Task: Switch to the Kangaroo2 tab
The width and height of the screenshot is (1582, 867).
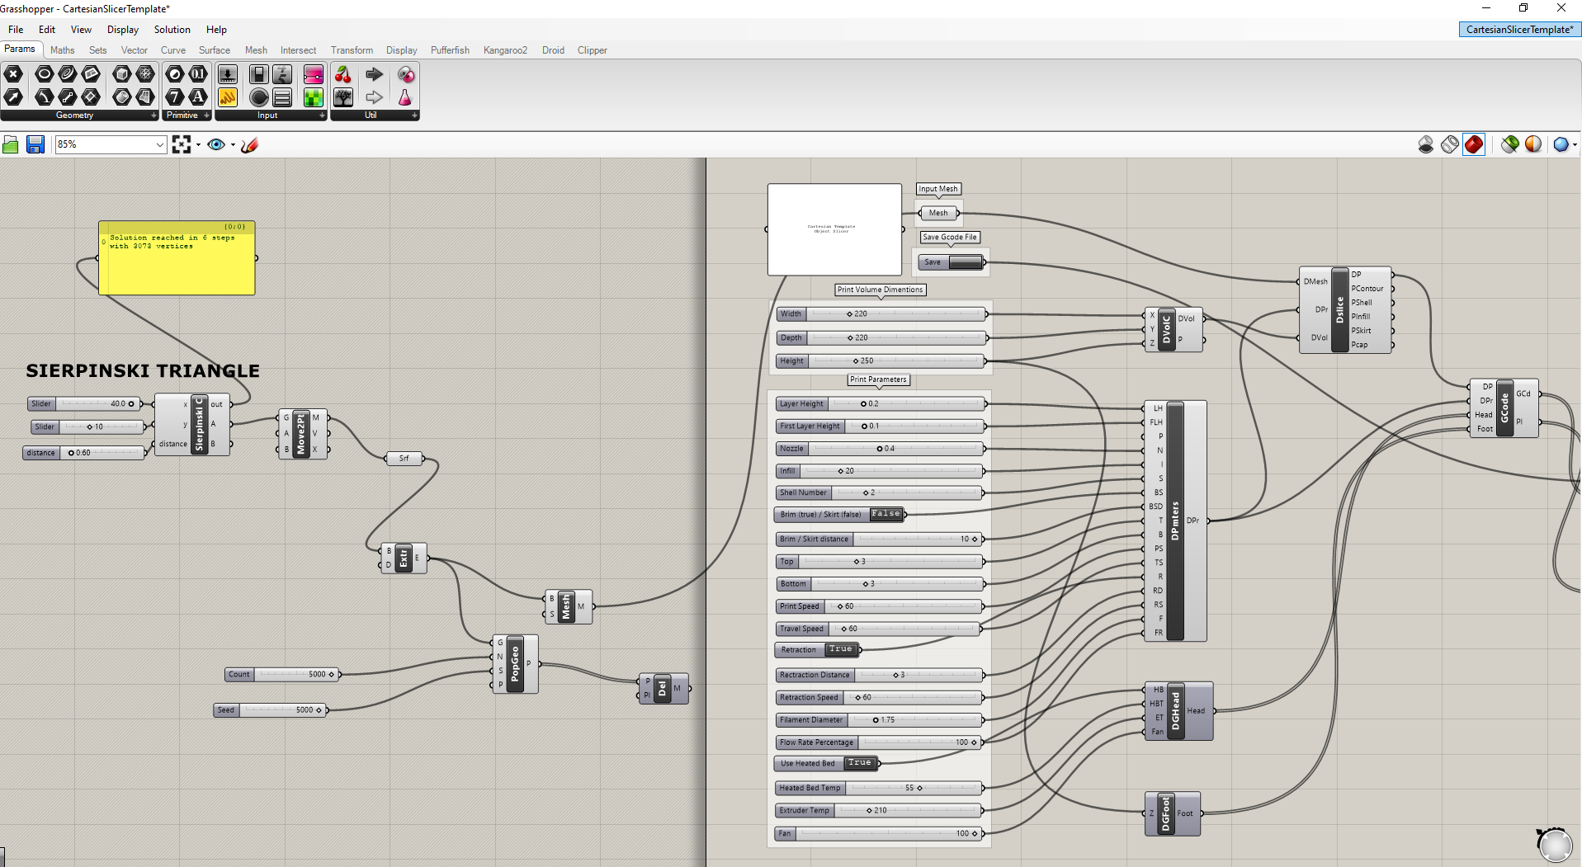Action: coord(505,50)
